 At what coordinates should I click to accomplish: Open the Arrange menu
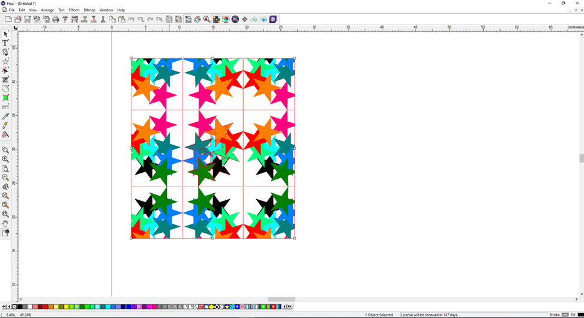[x=47, y=10]
